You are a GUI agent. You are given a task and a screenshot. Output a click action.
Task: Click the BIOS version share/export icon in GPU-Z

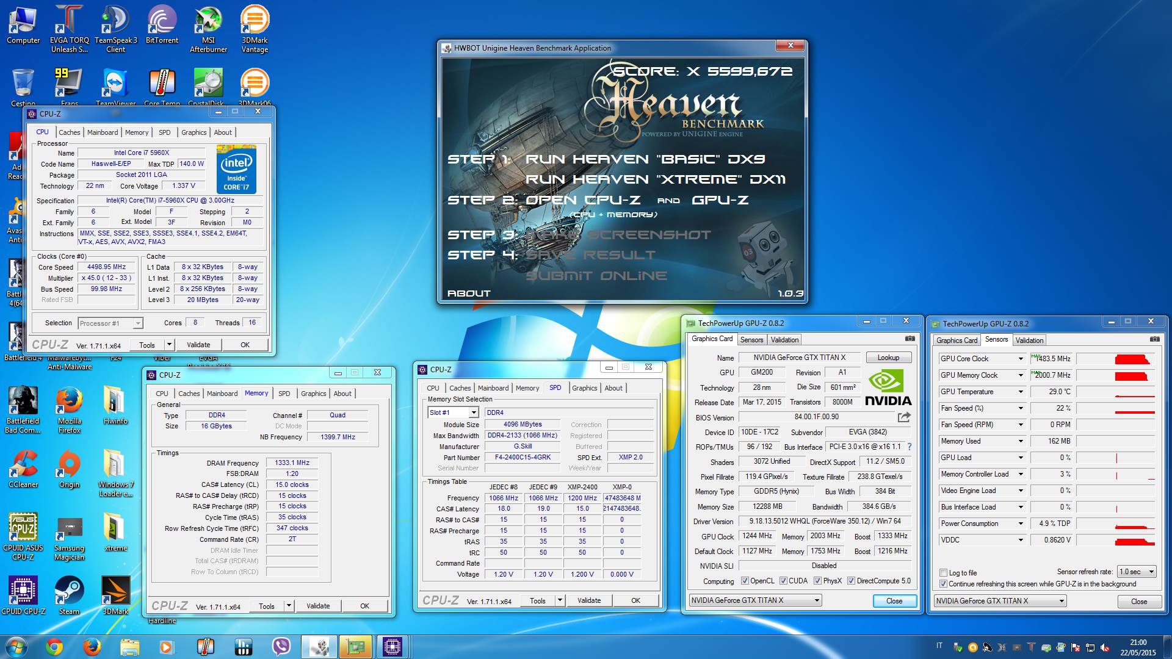click(904, 417)
